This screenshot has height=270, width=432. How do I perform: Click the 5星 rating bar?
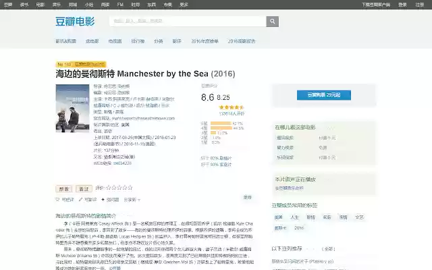(x=221, y=124)
